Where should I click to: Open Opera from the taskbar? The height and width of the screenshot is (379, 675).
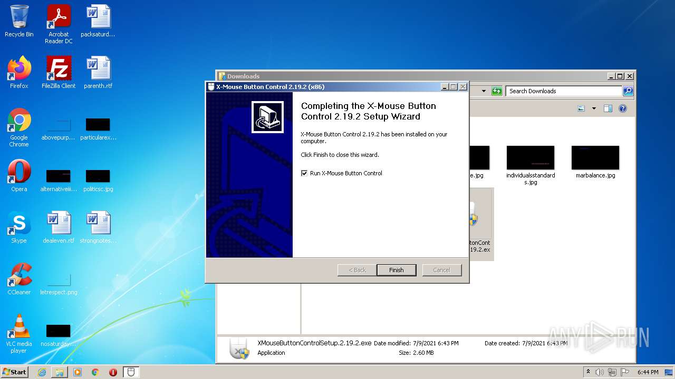pos(113,372)
